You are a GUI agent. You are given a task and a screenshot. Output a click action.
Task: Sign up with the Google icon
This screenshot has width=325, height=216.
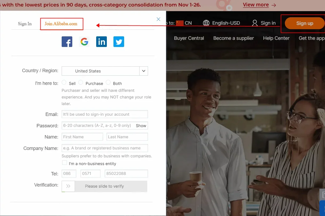(x=84, y=42)
